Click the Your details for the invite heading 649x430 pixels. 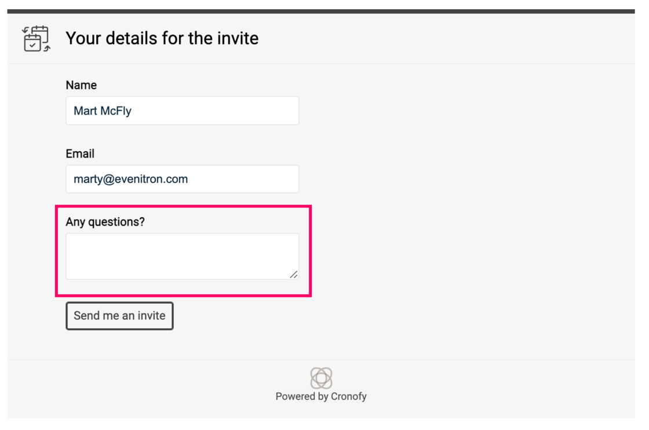click(x=162, y=38)
